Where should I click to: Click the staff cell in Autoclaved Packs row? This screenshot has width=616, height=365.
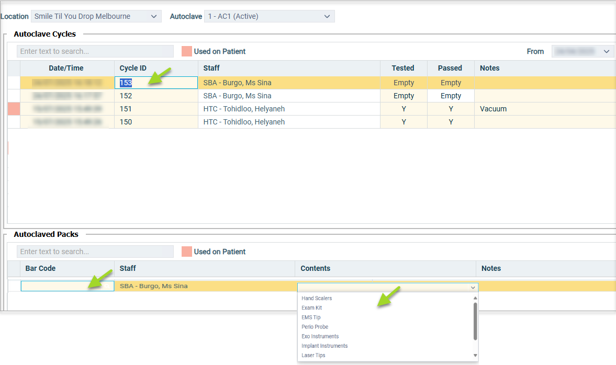pyautogui.click(x=205, y=286)
